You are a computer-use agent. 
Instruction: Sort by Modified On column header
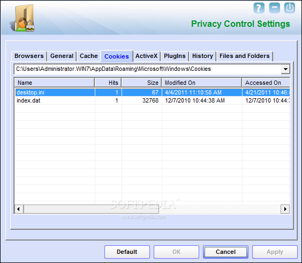click(x=202, y=83)
